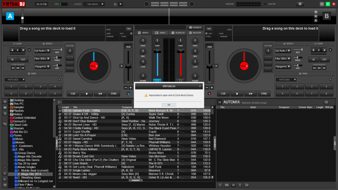
Task: Select deck B indicator
Action: (x=327, y=16)
